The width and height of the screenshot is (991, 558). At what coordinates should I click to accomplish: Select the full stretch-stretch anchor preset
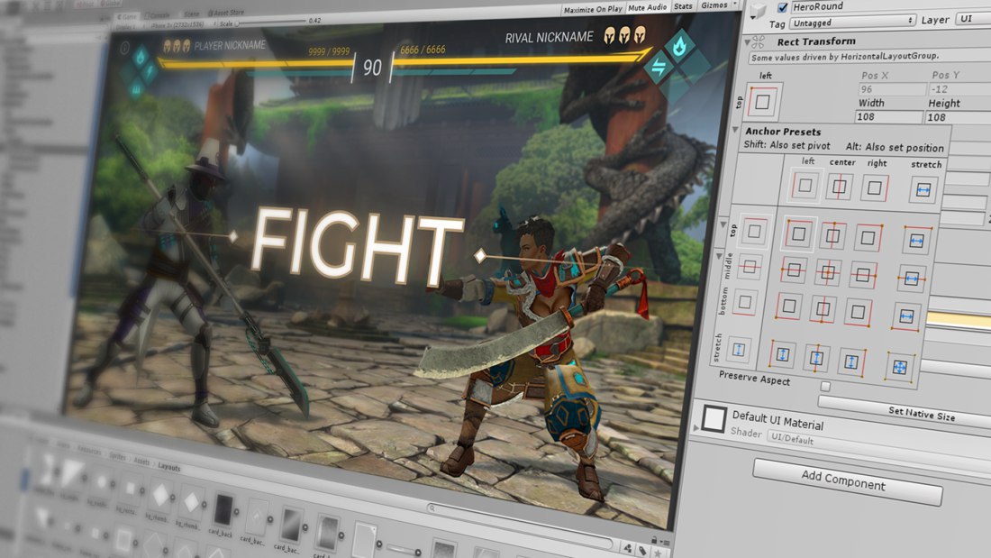900,366
